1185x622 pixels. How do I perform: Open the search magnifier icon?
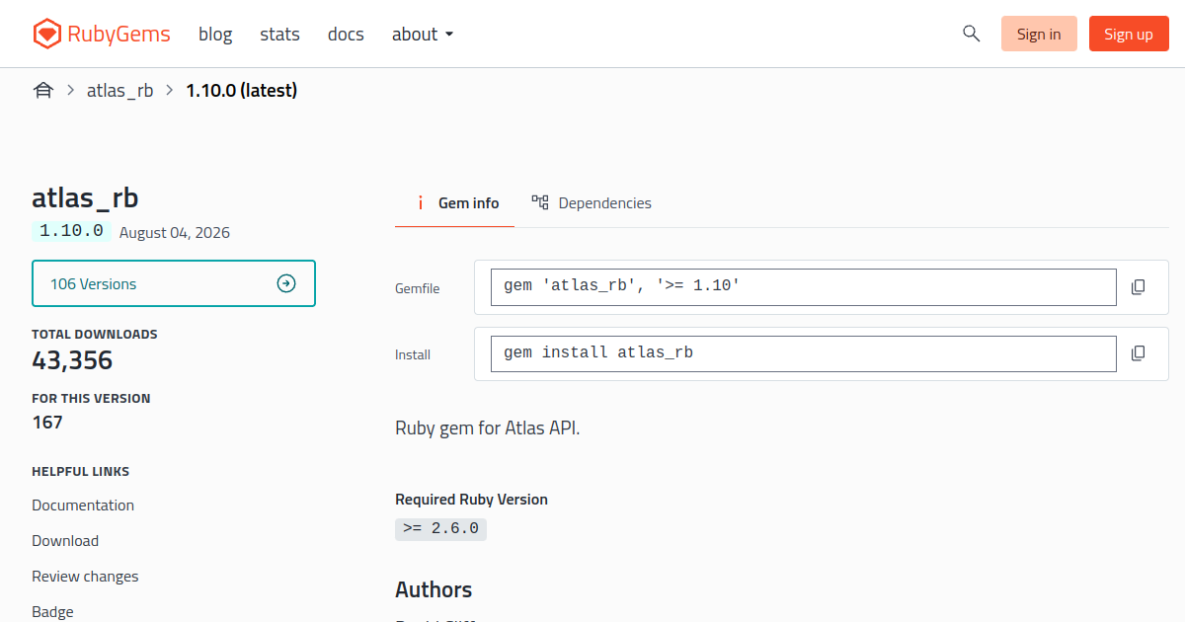[971, 34]
